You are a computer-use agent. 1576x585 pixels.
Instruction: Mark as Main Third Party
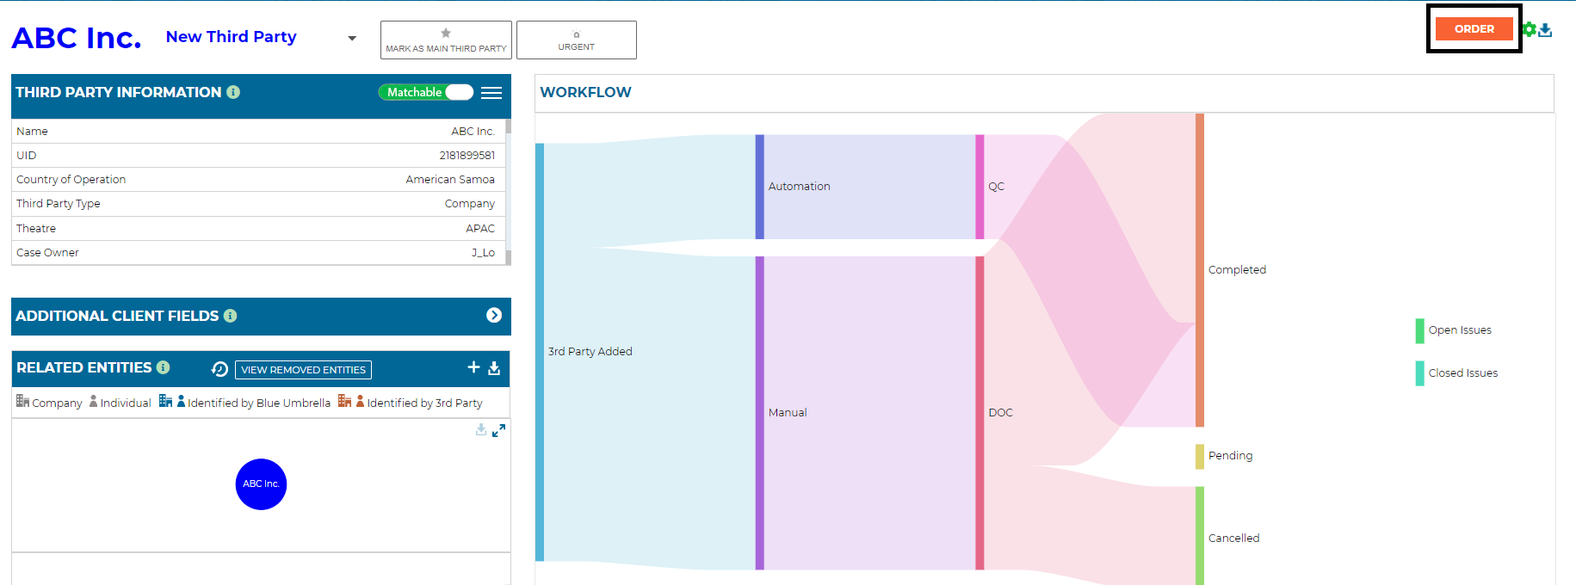tap(446, 40)
